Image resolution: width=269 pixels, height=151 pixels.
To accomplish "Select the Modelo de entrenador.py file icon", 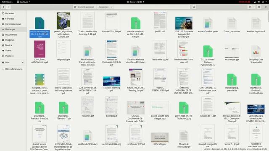I will tap(184, 136).
